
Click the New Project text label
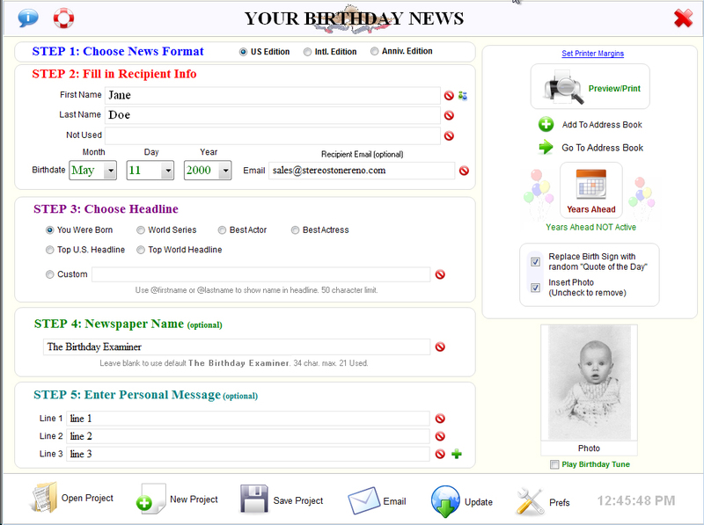[194, 499]
